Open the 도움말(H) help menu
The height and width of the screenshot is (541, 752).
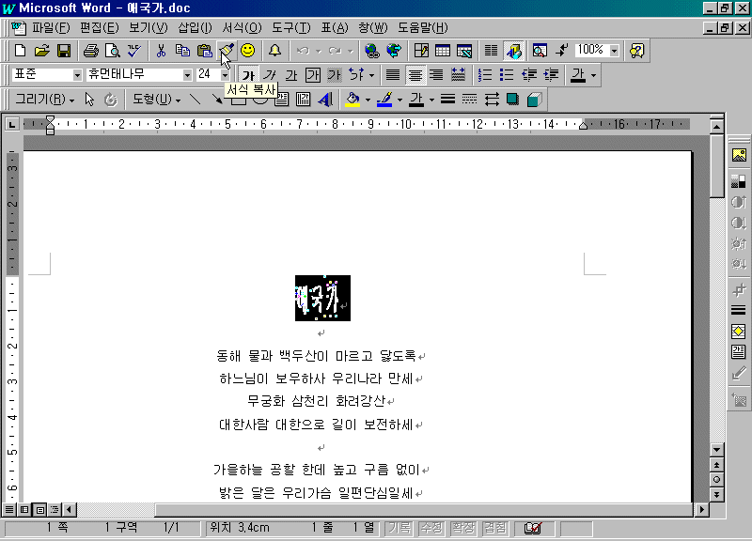point(422,28)
